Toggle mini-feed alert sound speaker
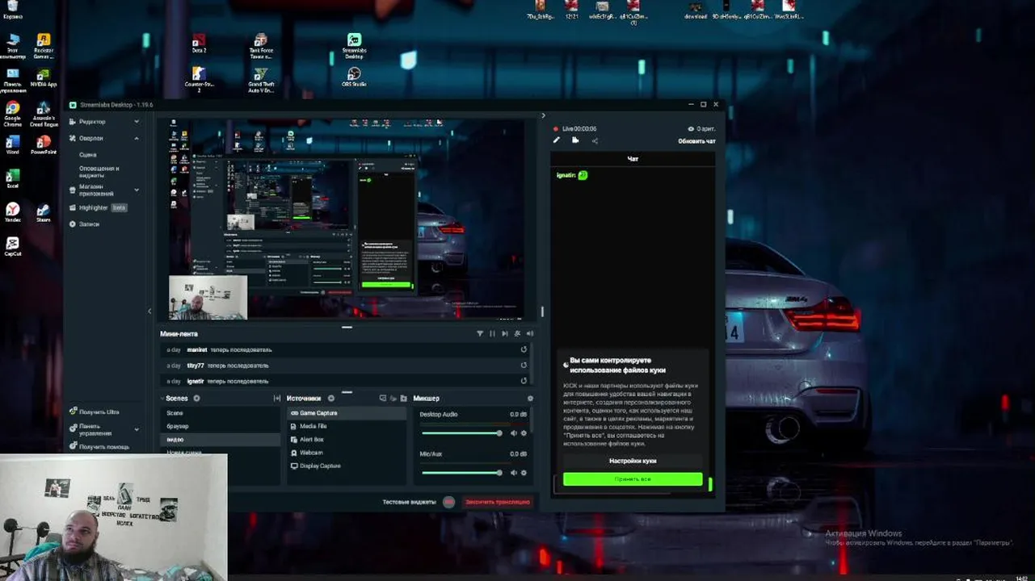1035x581 pixels. pos(530,333)
